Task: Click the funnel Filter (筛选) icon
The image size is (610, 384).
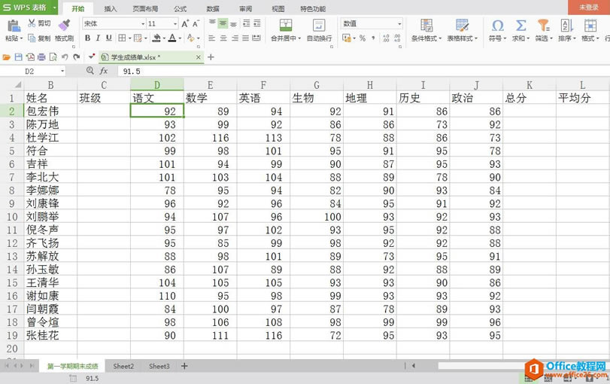Action: coord(544,26)
